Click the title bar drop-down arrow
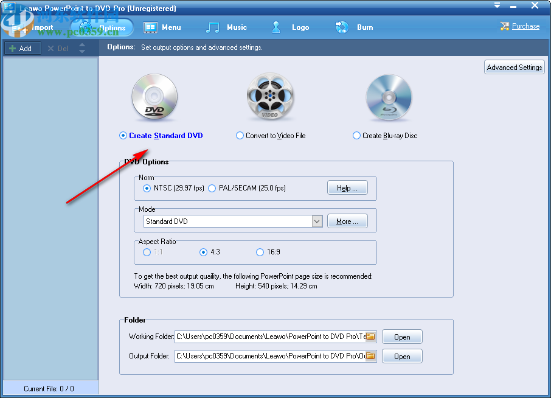 click(497, 5)
